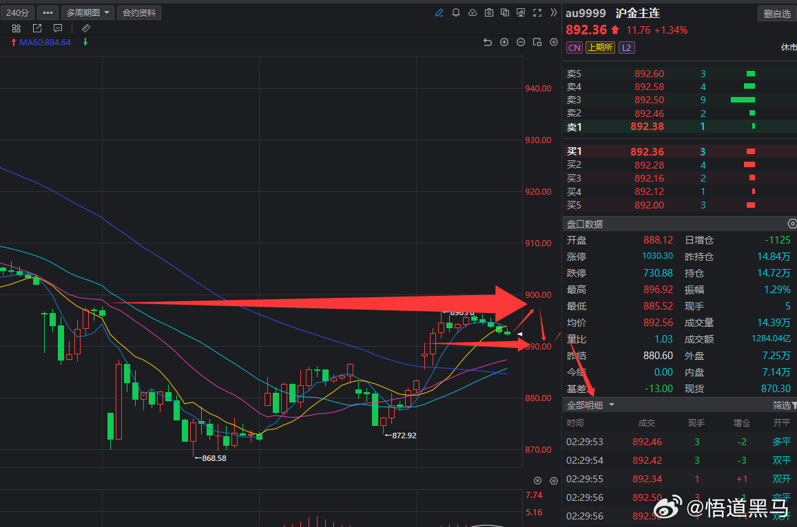Click the 900.00 price axis label
This screenshot has height=527, width=797.
[x=538, y=295]
